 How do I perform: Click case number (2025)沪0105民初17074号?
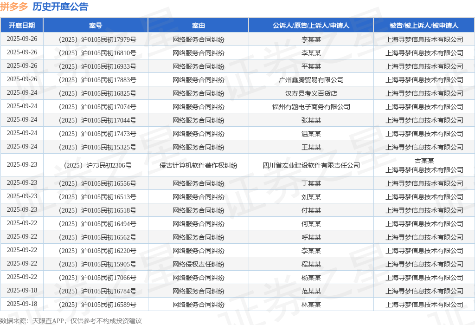pyautogui.click(x=96, y=107)
